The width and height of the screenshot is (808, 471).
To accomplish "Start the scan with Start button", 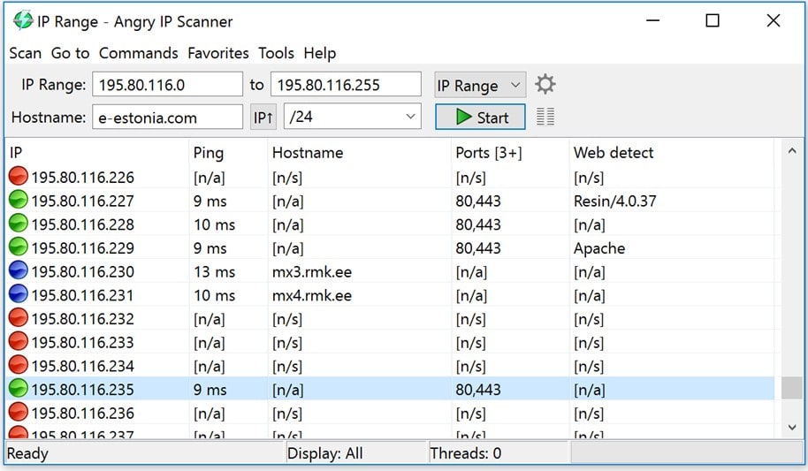I will pyautogui.click(x=480, y=117).
